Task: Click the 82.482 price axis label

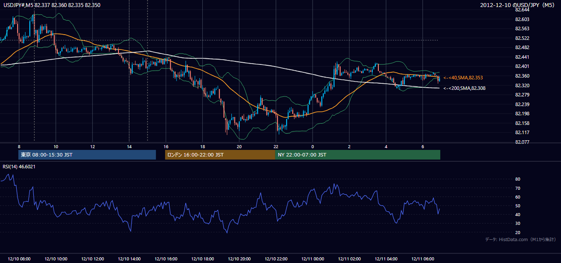Action: [x=522, y=47]
